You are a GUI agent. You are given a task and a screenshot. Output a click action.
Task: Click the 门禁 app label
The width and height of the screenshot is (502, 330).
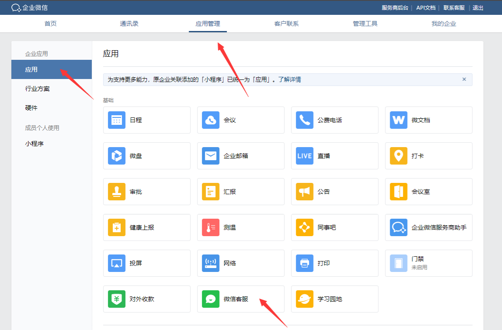pyautogui.click(x=418, y=259)
